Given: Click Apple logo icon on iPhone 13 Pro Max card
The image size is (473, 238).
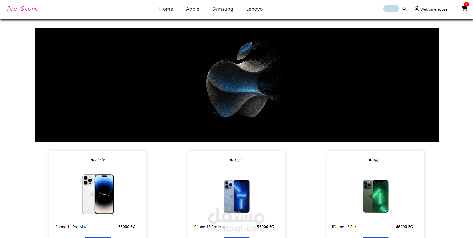Looking at the screenshot, I should pyautogui.click(x=231, y=160).
